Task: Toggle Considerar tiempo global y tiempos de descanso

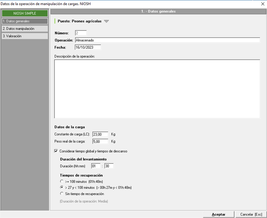Action: click(56, 151)
